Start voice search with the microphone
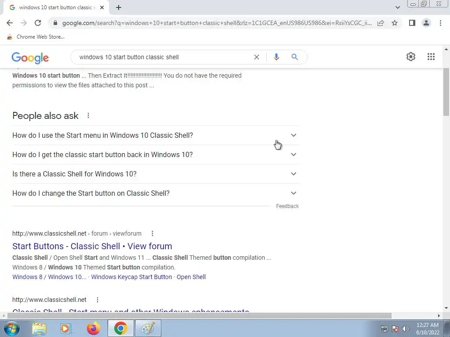Viewport: 450px width, 337px height. coord(276,57)
